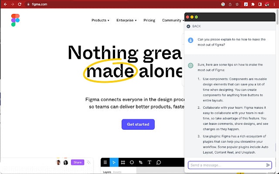The width and height of the screenshot is (279, 174).
Task: Open the extensions puzzle piece menu
Action: click(253, 4)
